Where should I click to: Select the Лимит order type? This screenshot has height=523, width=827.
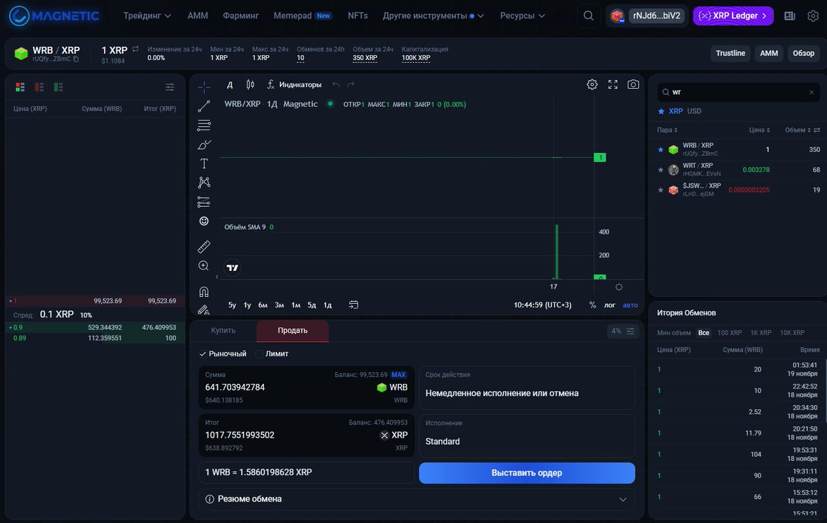click(272, 353)
